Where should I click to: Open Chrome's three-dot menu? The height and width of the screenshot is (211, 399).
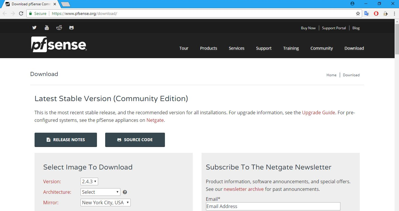coord(394,13)
